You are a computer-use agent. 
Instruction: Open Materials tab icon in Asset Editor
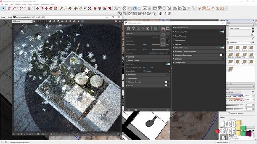(128, 28)
